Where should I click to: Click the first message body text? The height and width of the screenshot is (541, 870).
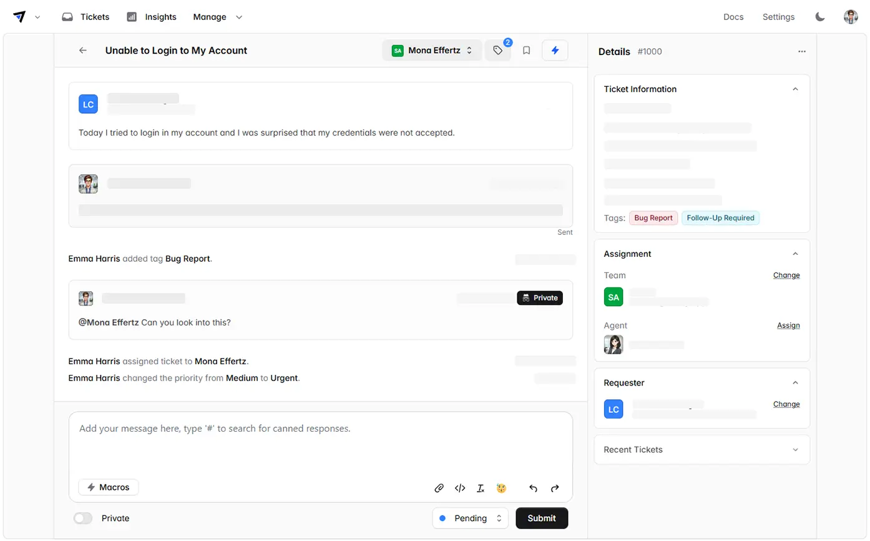coord(266,133)
